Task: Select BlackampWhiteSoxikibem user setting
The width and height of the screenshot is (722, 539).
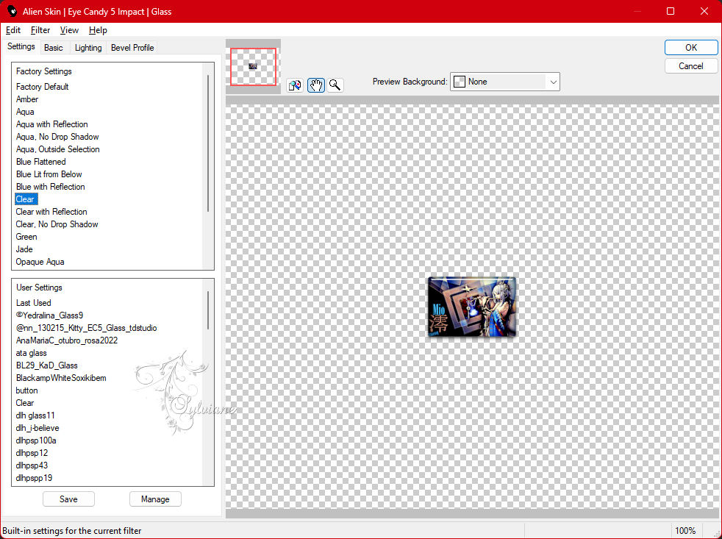Action: click(61, 377)
